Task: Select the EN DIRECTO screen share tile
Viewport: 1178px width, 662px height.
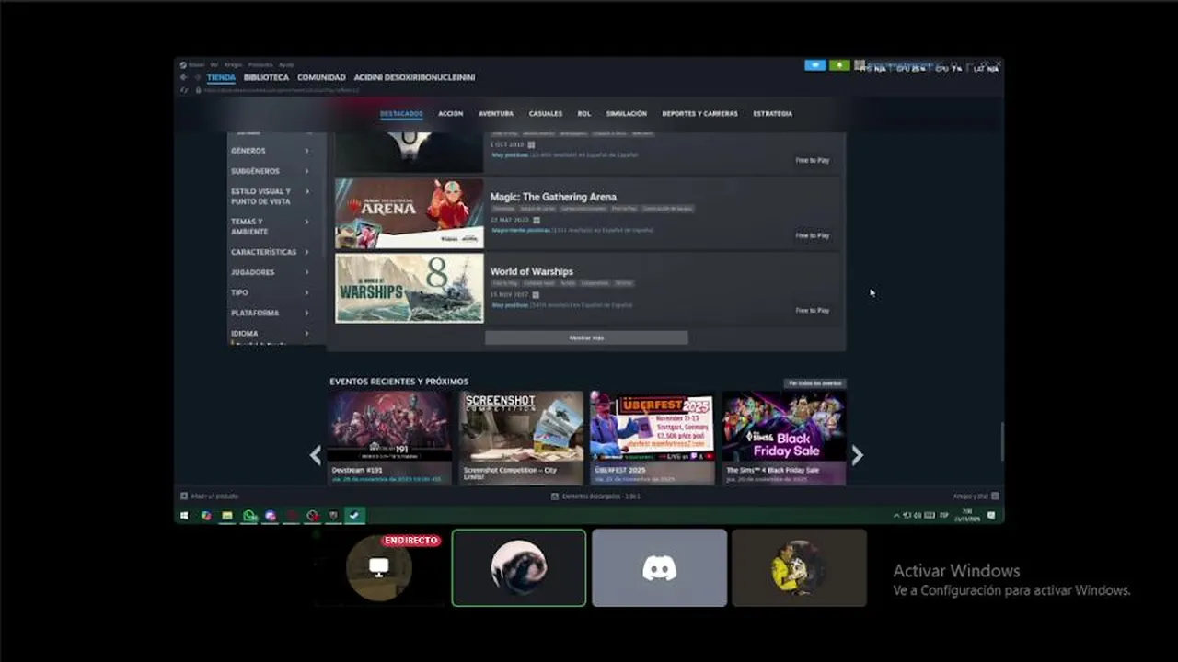Action: [379, 567]
